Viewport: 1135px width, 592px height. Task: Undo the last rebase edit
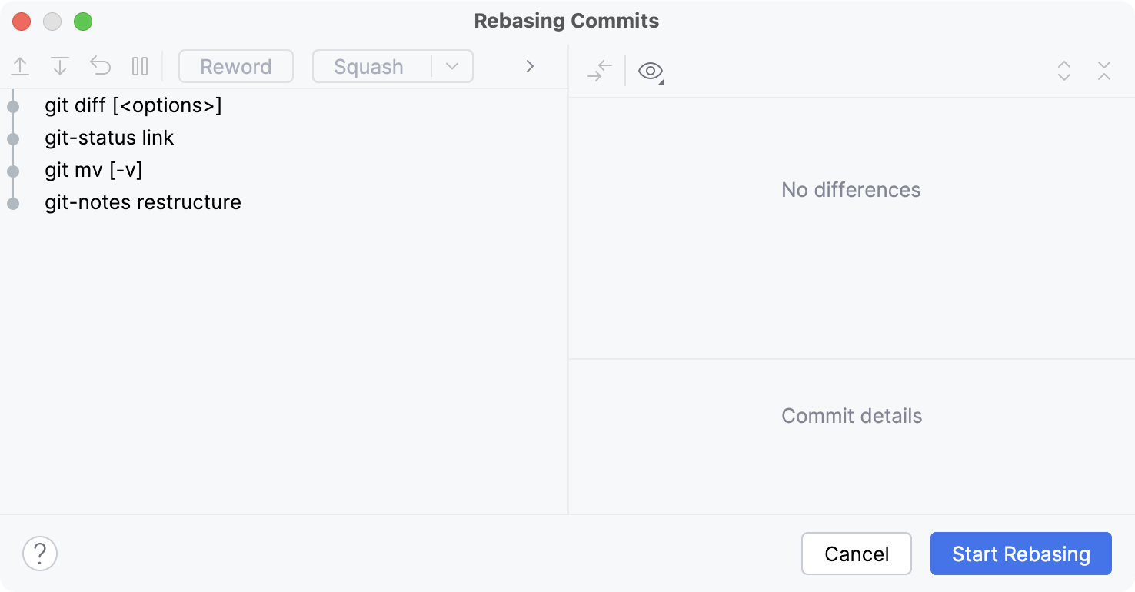click(100, 66)
